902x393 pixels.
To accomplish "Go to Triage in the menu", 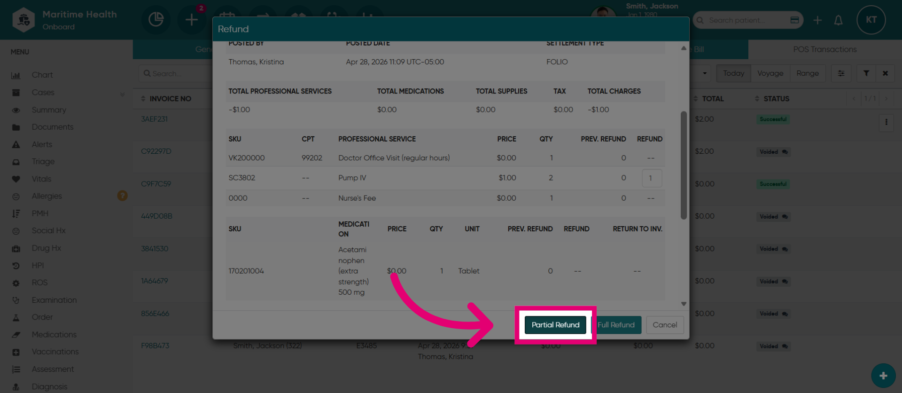I will (43, 162).
